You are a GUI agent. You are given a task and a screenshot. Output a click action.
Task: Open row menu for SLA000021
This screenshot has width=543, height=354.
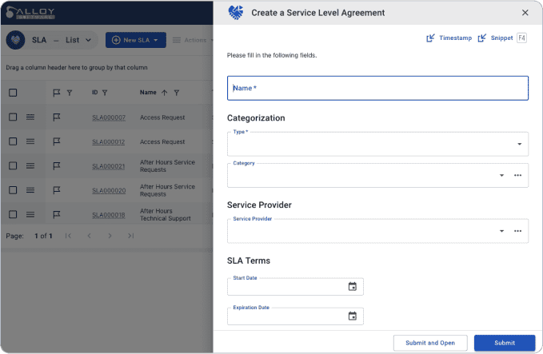click(x=30, y=166)
